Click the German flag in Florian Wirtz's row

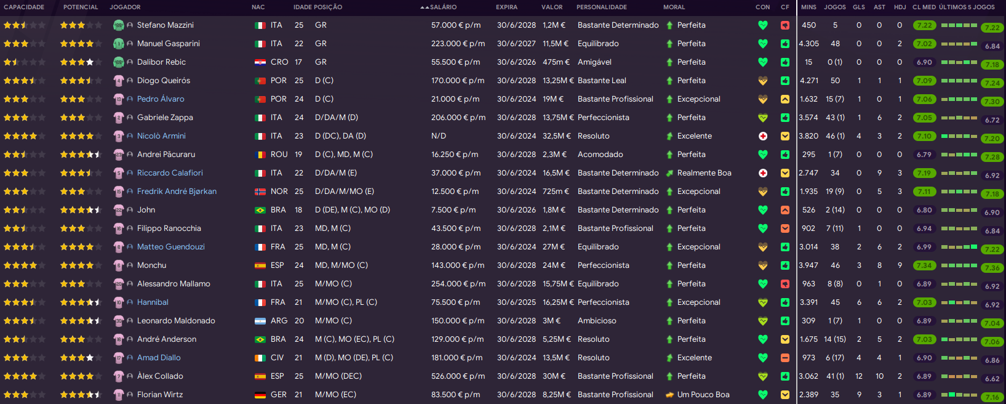[x=260, y=395]
